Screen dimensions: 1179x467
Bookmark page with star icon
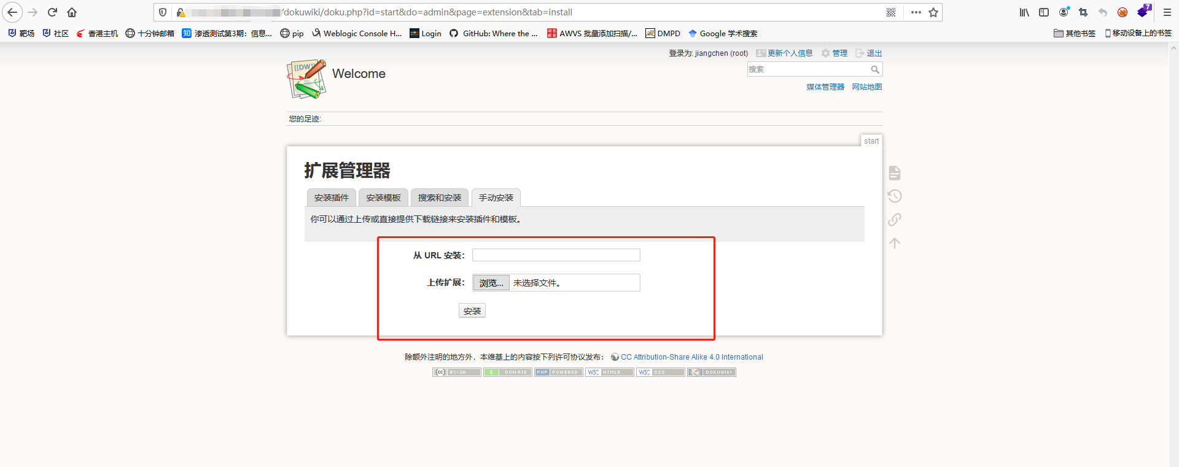coord(933,12)
